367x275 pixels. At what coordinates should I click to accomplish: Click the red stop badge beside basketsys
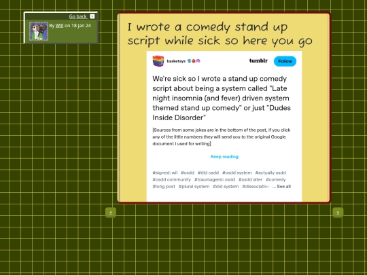pyautogui.click(x=194, y=61)
